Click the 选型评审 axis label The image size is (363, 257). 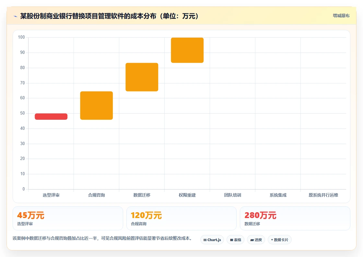[51, 195]
